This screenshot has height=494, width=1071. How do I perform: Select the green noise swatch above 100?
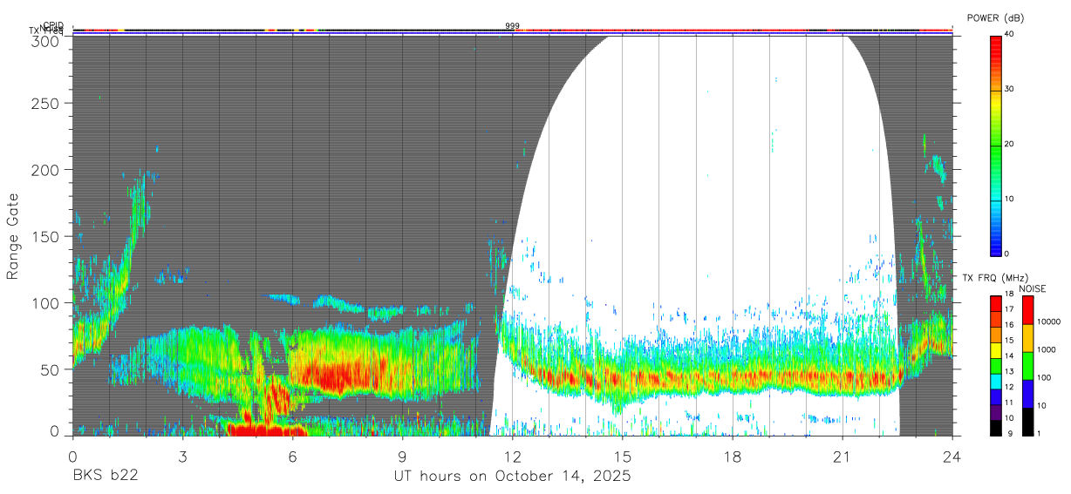(x=1027, y=366)
